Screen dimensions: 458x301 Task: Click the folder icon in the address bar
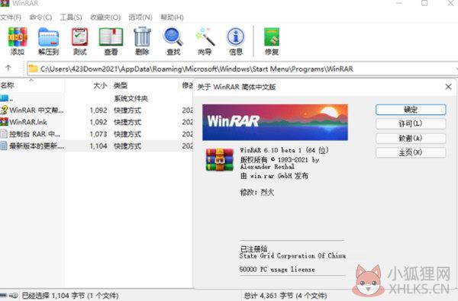(x=33, y=69)
